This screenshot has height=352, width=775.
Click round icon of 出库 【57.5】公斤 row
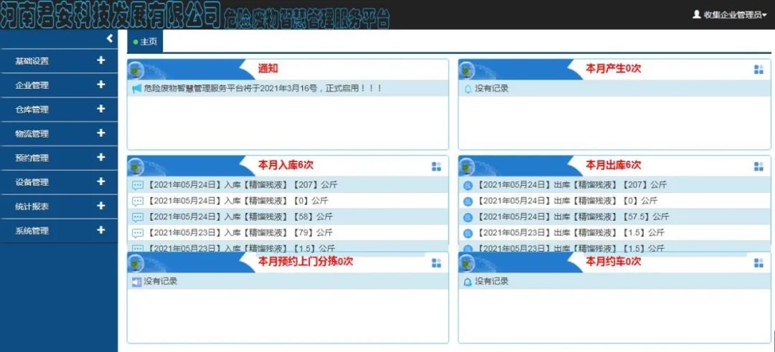coord(468,217)
